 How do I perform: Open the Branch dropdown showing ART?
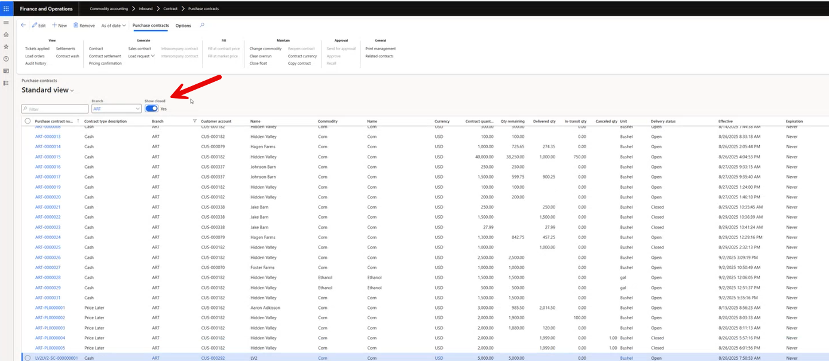[116, 109]
